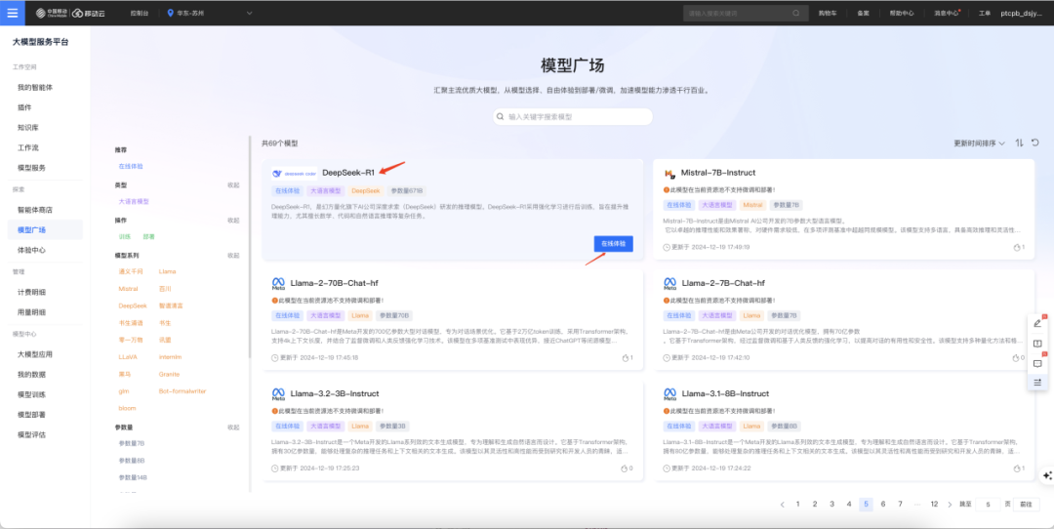Click the Meta logo on Llama-2-7B-Chat-hf
1054x529 pixels.
[x=670, y=283]
